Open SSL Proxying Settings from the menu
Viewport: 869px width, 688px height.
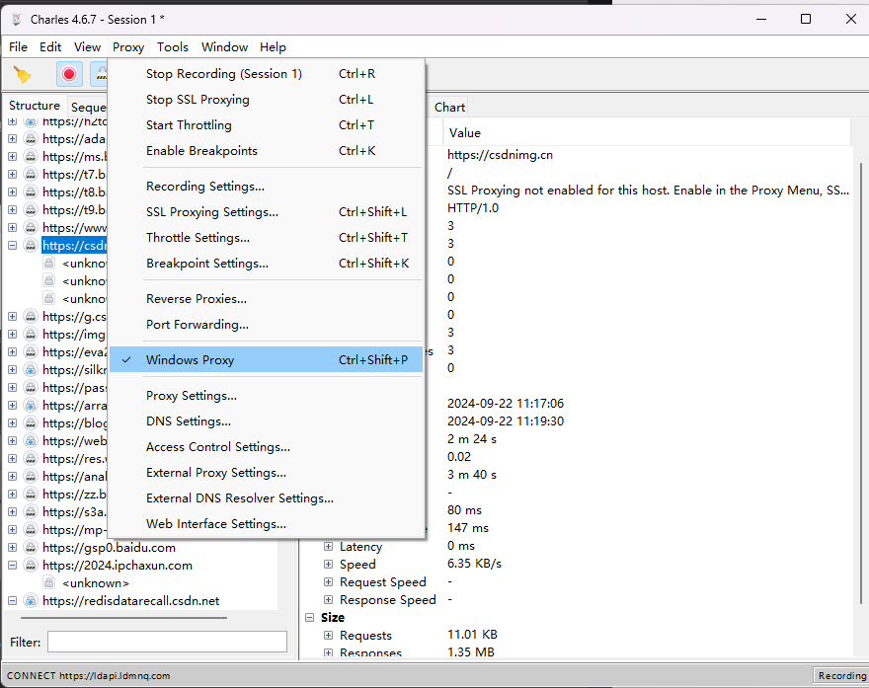pyautogui.click(x=211, y=212)
